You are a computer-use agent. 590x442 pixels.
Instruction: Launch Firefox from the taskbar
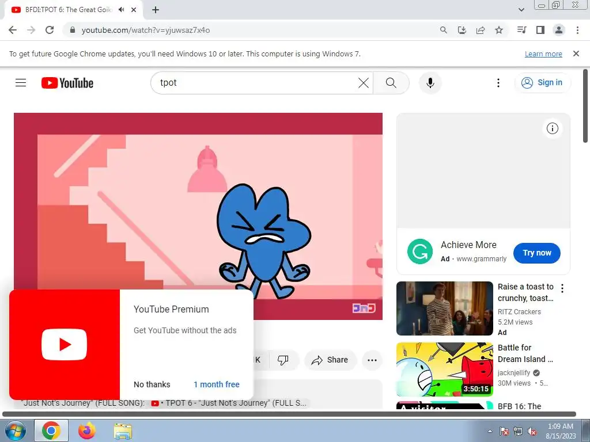click(87, 430)
